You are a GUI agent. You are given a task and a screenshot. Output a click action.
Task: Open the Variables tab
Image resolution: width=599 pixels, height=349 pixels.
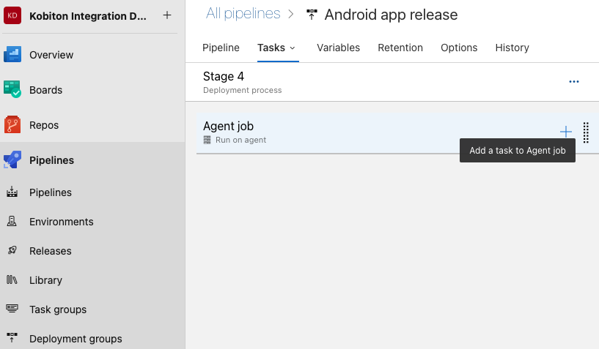click(338, 48)
